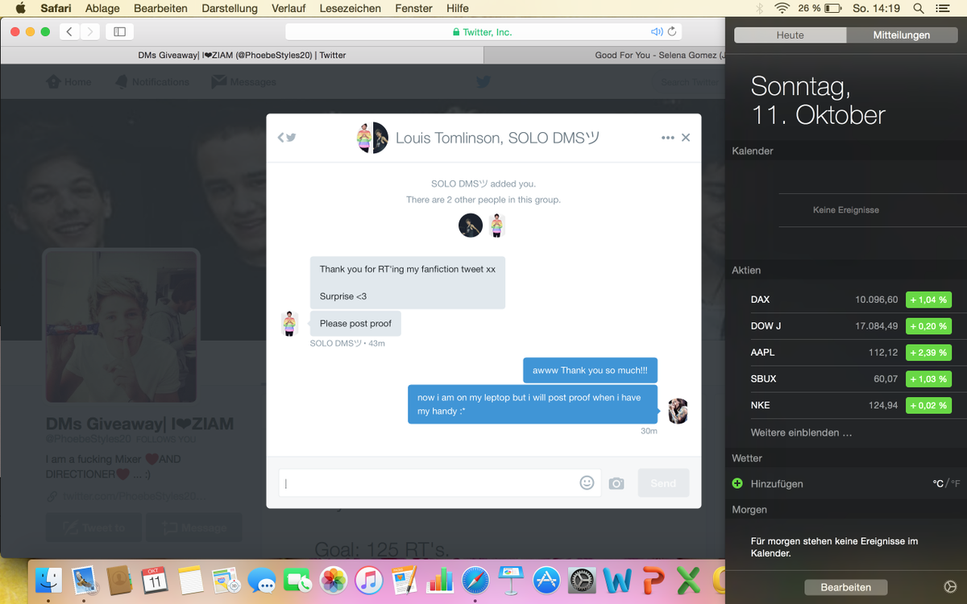The height and width of the screenshot is (604, 967).
Task: Open the Pages app in the Dock
Action: click(x=404, y=581)
